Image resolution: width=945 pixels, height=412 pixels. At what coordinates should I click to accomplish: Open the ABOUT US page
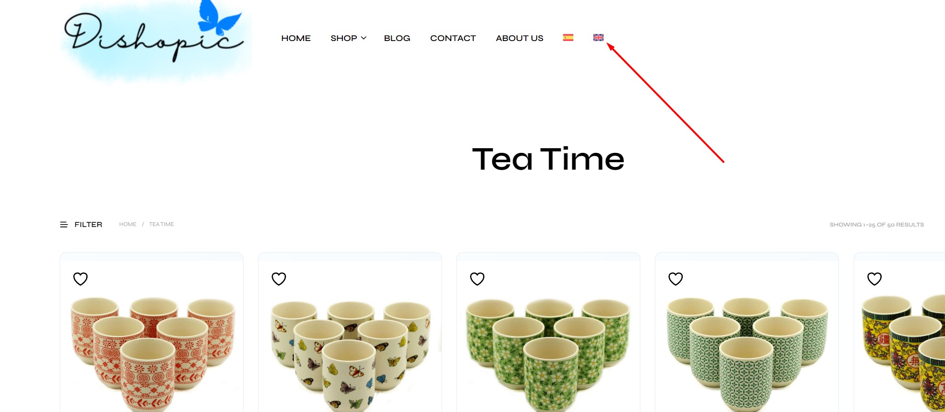519,38
